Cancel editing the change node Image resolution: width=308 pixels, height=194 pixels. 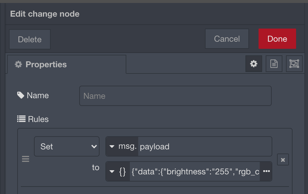coord(227,39)
